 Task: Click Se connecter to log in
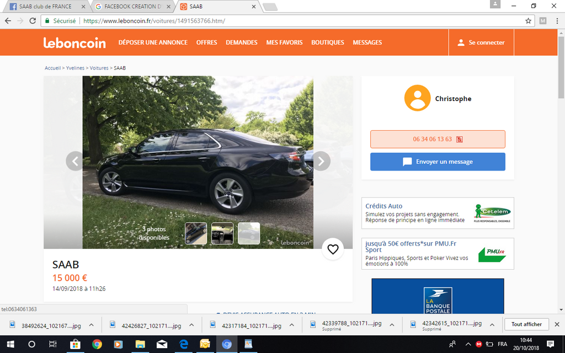481,42
